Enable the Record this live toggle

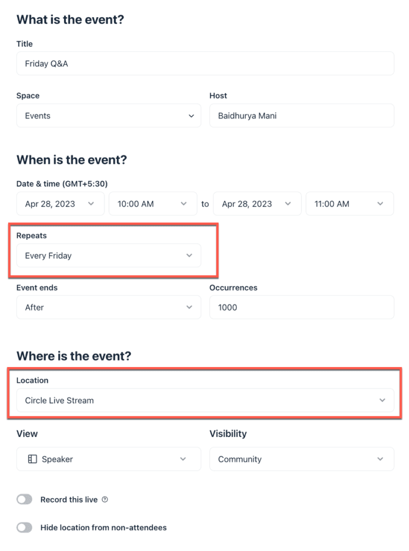tap(25, 500)
